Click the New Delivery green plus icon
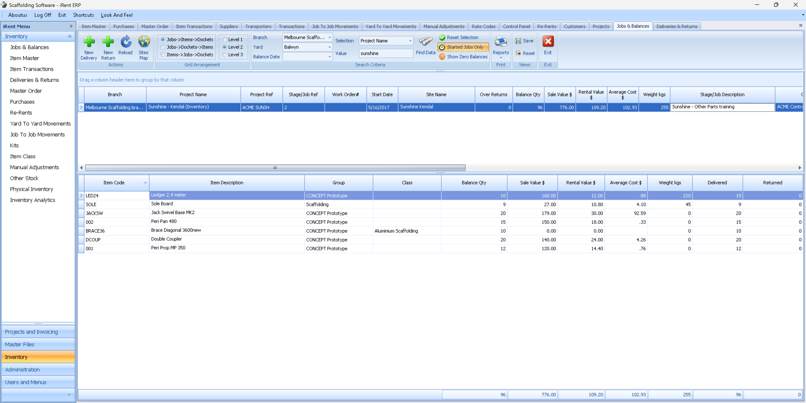This screenshot has width=806, height=403. 89,42
